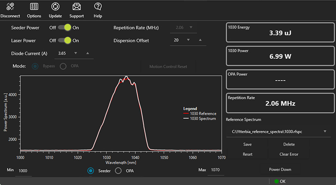Select the Seeder spectrum radio button
Screen dimensions: 336x185
point(90,170)
